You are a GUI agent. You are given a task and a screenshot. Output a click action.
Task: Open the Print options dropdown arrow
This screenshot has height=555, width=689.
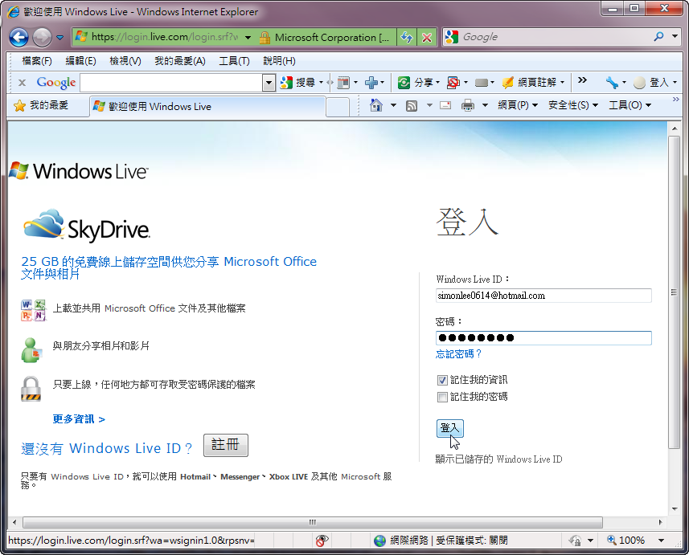[x=485, y=105]
